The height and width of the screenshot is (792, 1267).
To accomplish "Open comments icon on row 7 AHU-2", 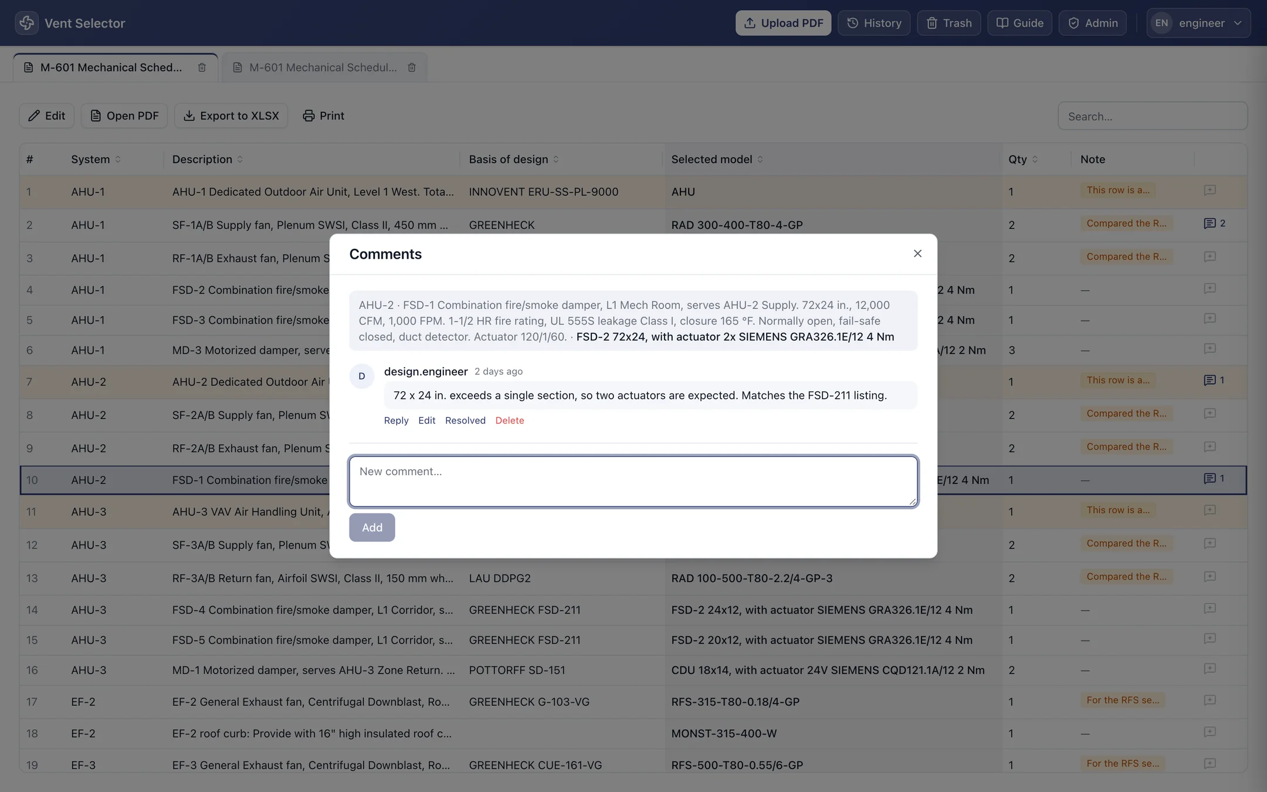I will [1214, 380].
